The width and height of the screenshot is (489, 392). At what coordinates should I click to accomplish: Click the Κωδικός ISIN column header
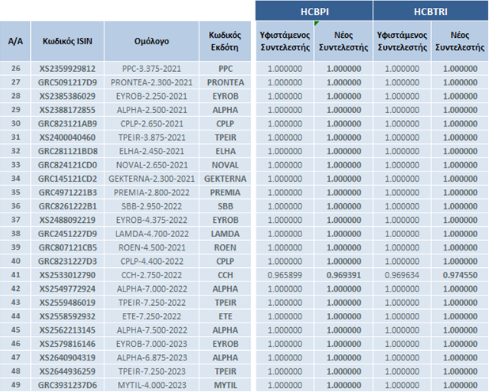point(67,41)
